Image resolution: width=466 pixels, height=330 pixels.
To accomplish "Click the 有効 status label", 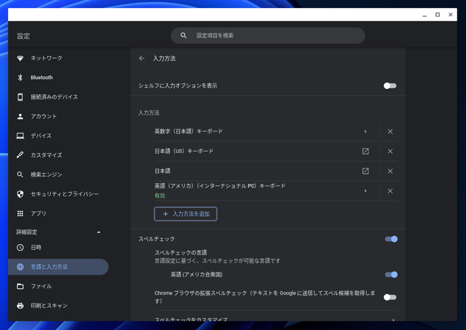I will 159,196.
